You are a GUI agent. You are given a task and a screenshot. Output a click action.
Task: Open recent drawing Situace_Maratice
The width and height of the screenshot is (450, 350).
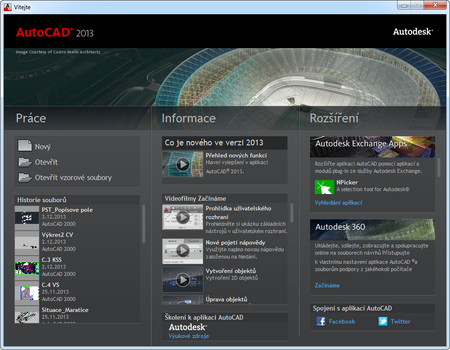pos(65,310)
